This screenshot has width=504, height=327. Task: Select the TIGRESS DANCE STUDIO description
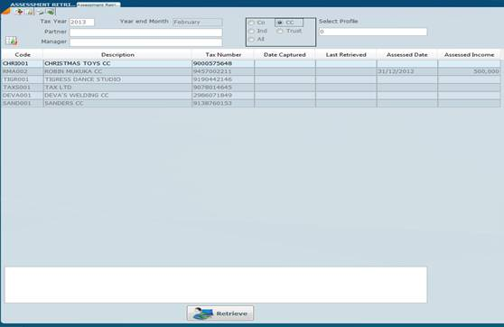point(117,79)
